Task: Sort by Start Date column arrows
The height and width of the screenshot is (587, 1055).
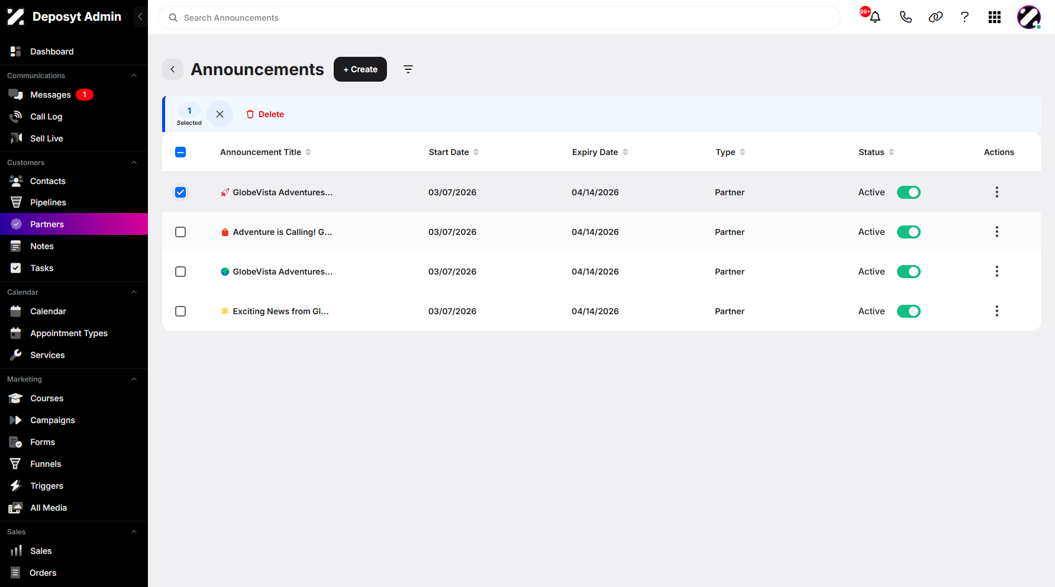Action: [x=476, y=152]
